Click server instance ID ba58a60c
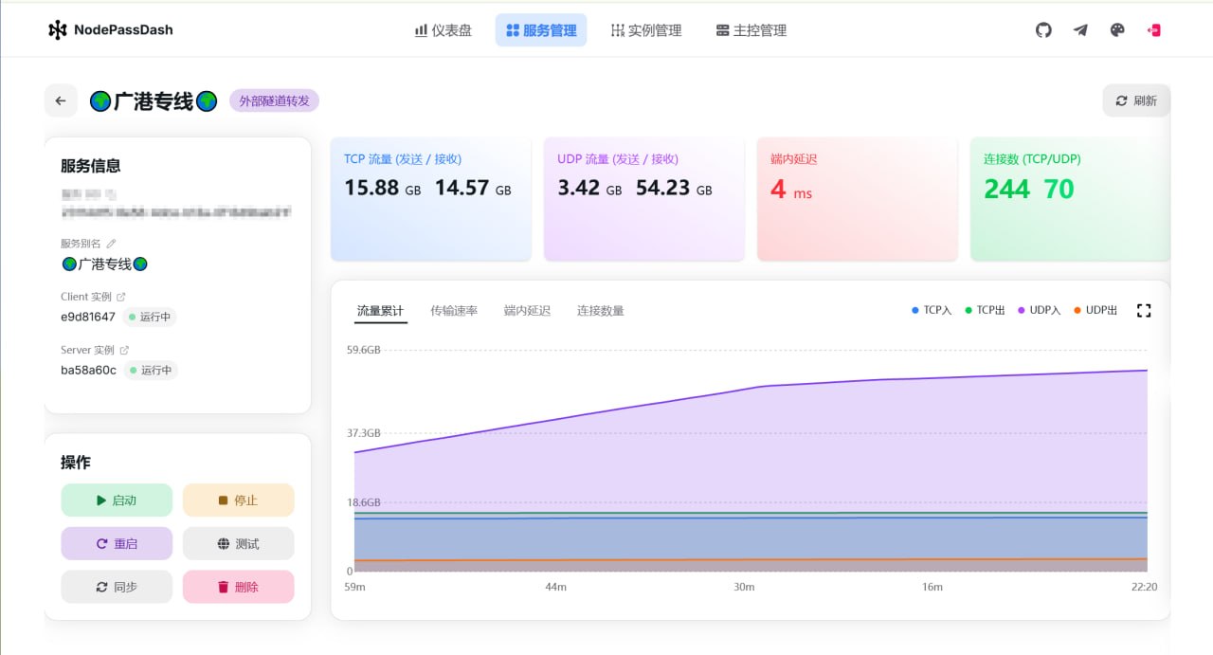 click(88, 370)
